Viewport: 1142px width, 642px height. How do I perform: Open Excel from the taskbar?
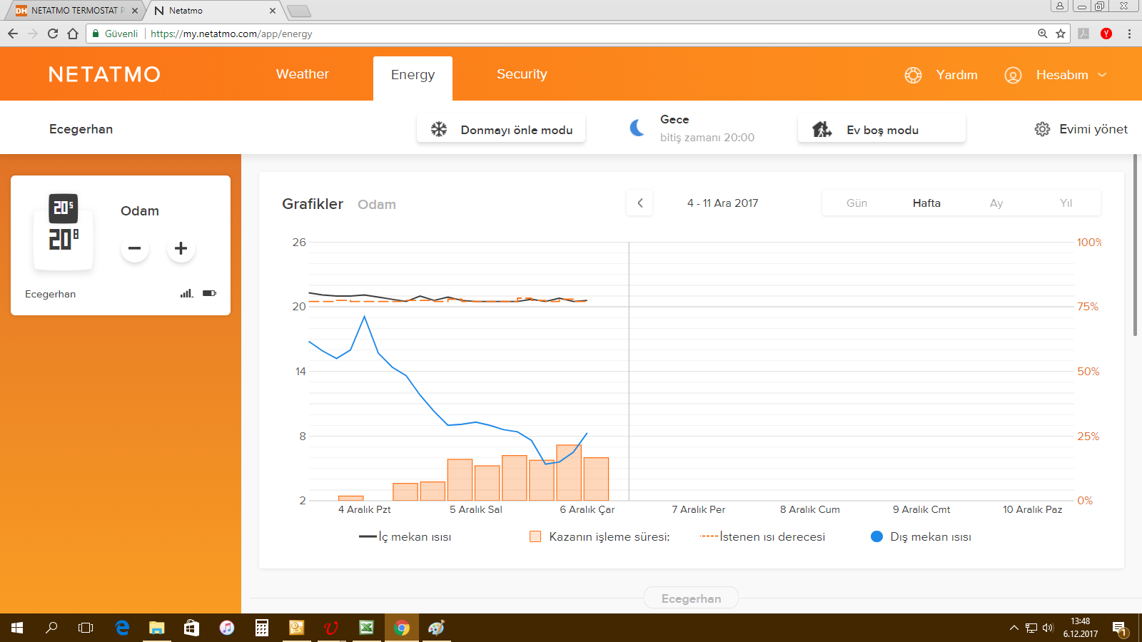pyautogui.click(x=366, y=628)
